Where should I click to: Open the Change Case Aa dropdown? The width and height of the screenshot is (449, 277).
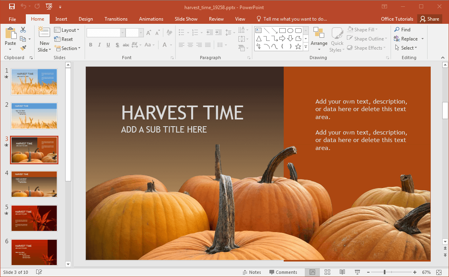click(x=149, y=44)
